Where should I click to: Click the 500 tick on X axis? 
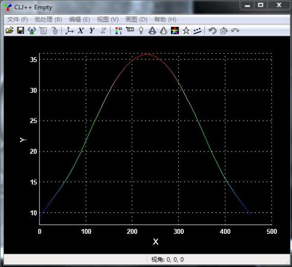click(272, 232)
